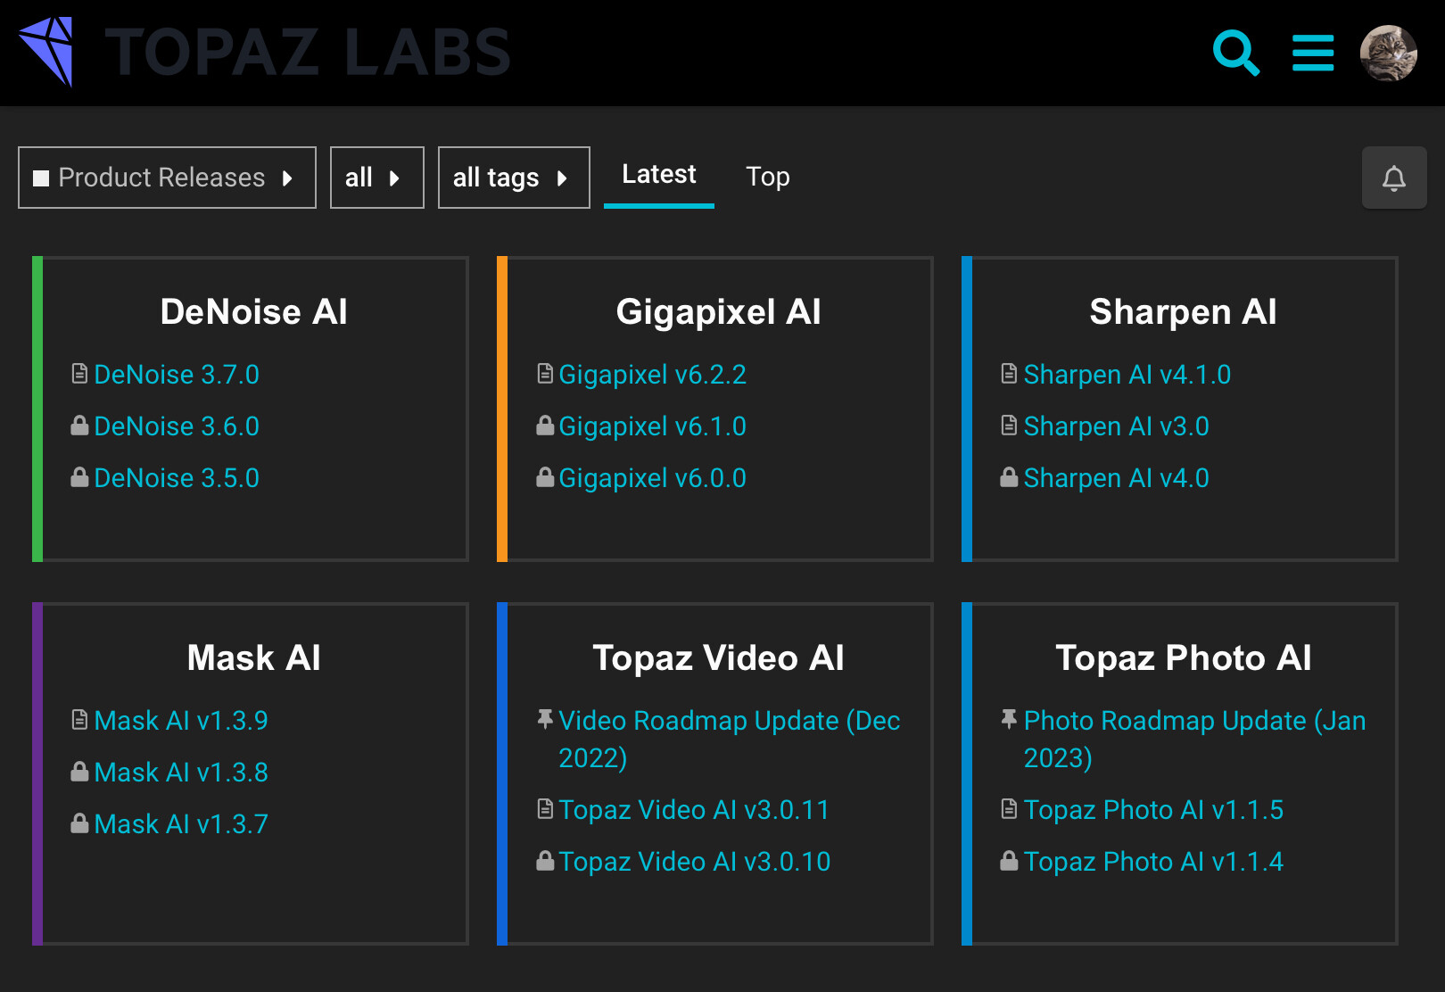Expand the Product Releases category dropdown
The width and height of the screenshot is (1445, 992).
pos(167,178)
